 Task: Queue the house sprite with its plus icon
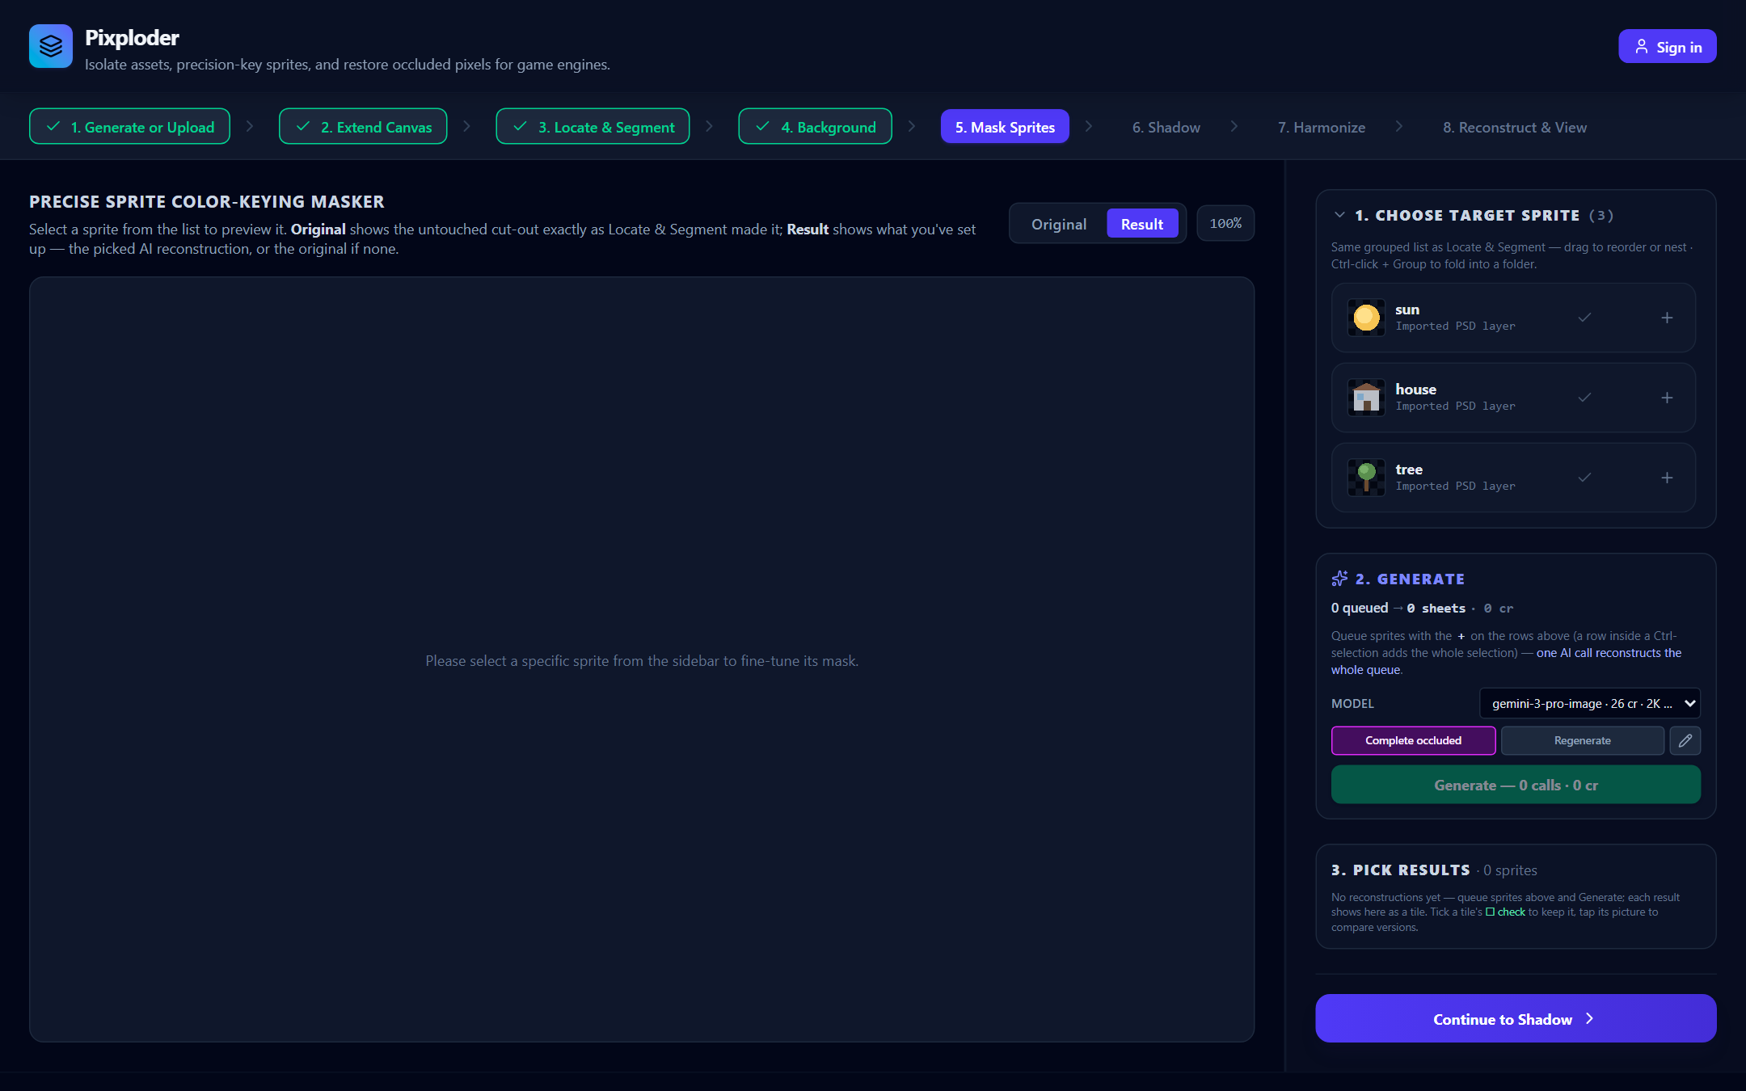(1667, 398)
